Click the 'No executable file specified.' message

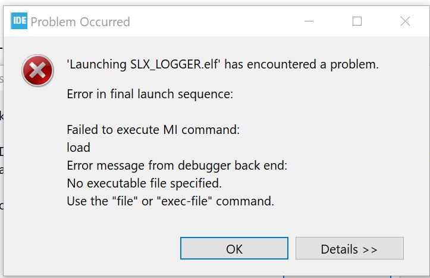pos(145,183)
